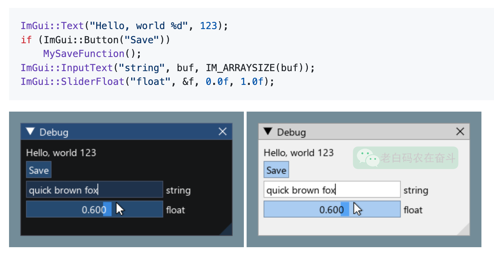Click Save in the light Debug window

[276, 170]
